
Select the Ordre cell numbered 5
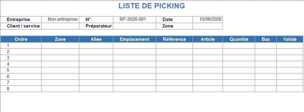(21, 70)
